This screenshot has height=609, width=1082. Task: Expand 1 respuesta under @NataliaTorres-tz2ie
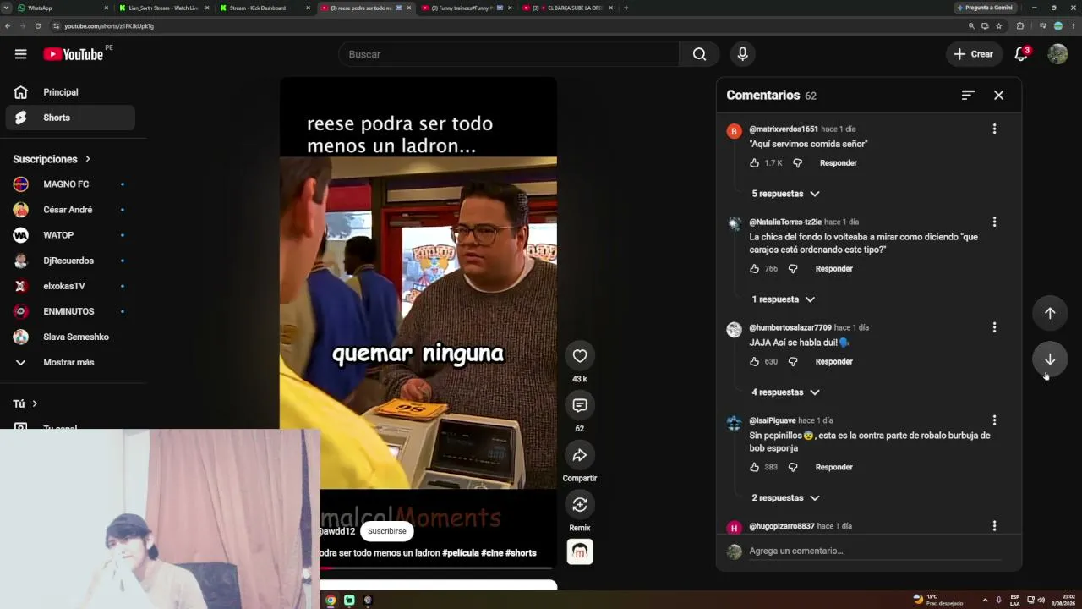(x=783, y=299)
